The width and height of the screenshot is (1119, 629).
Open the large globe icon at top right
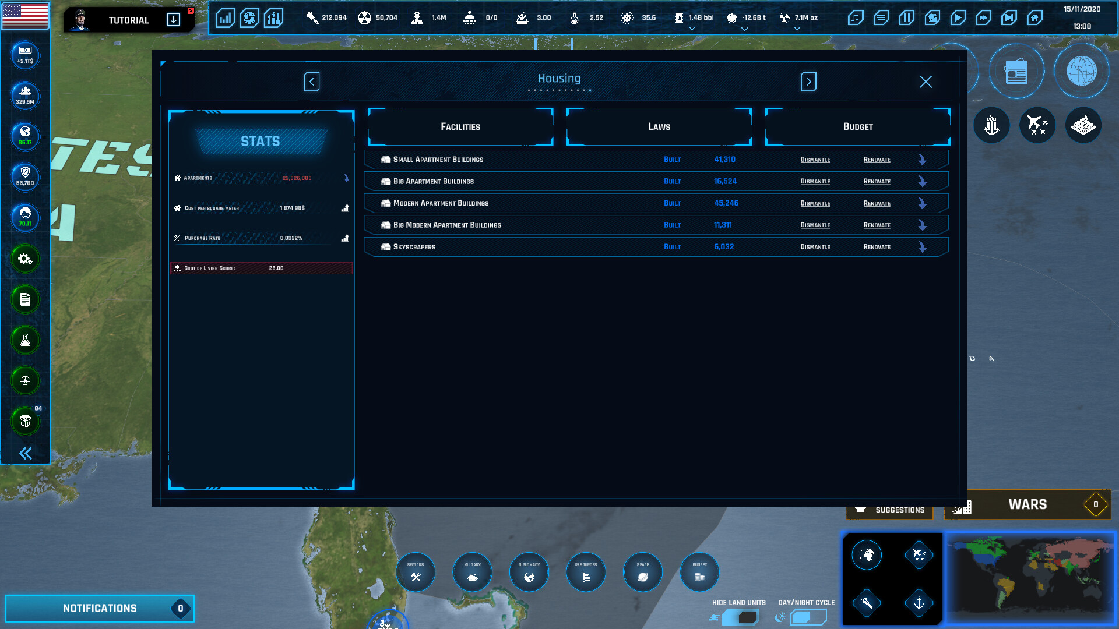click(x=1082, y=71)
